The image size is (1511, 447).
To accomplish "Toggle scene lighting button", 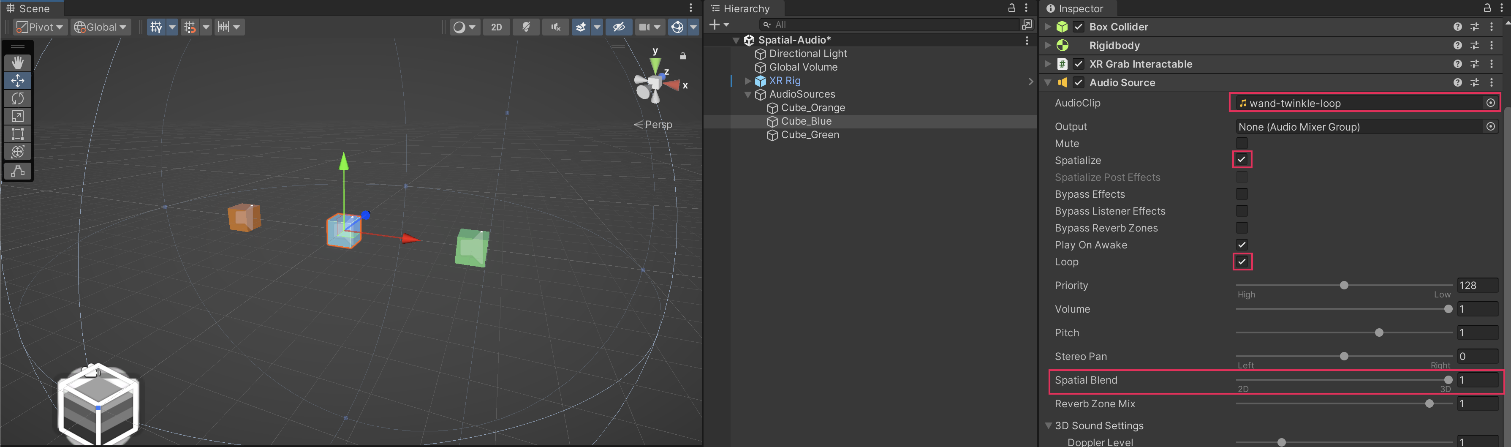I will pyautogui.click(x=526, y=27).
